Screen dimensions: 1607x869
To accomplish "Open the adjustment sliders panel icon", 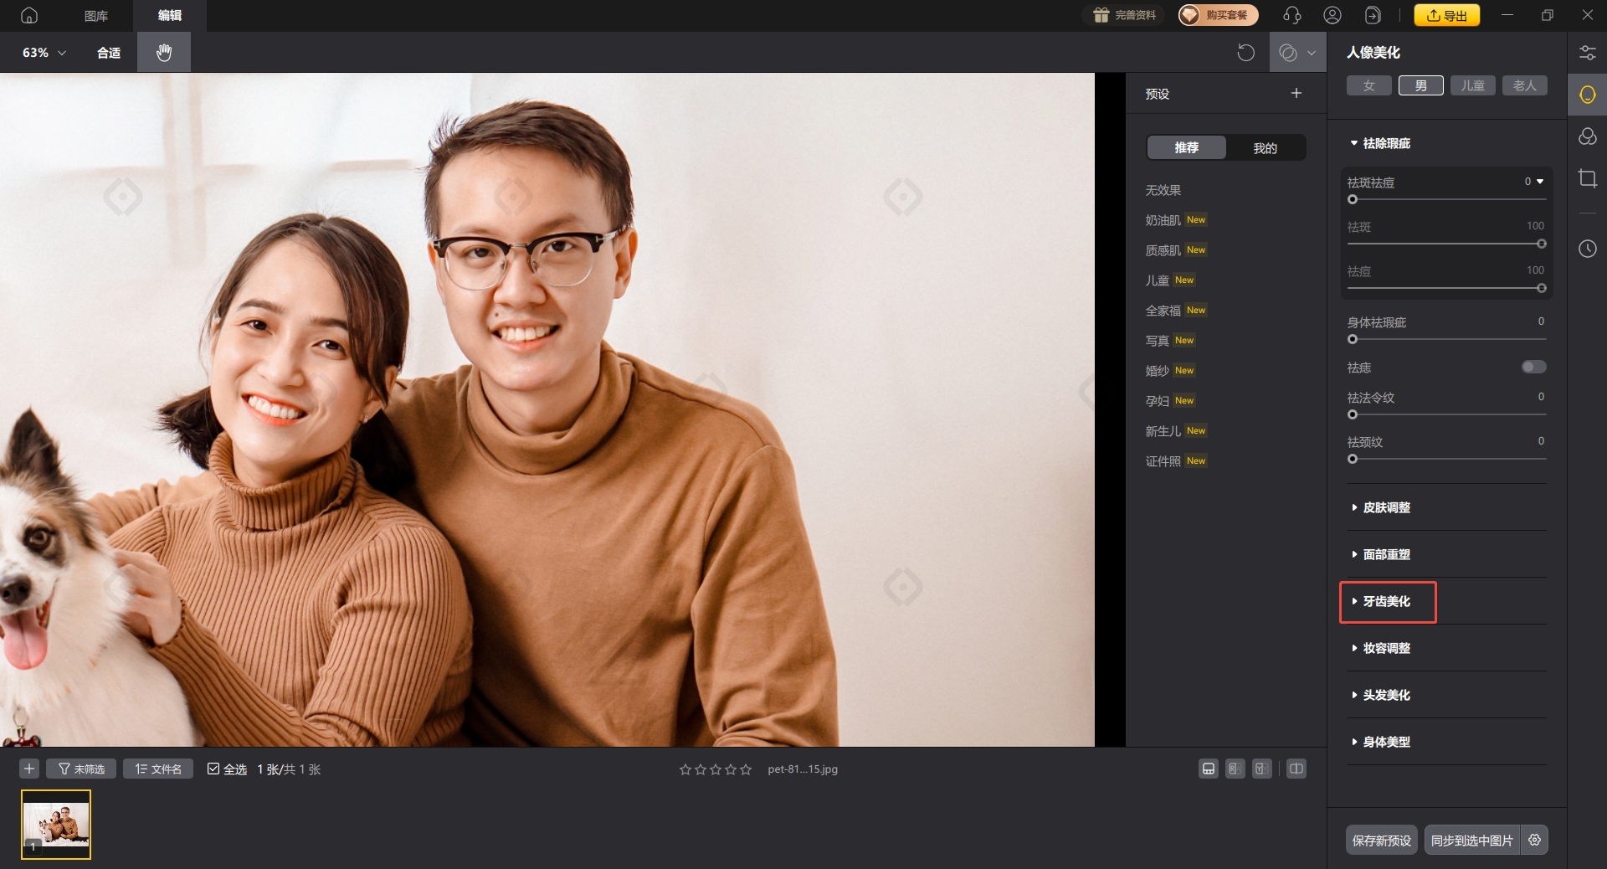I will click(1587, 53).
